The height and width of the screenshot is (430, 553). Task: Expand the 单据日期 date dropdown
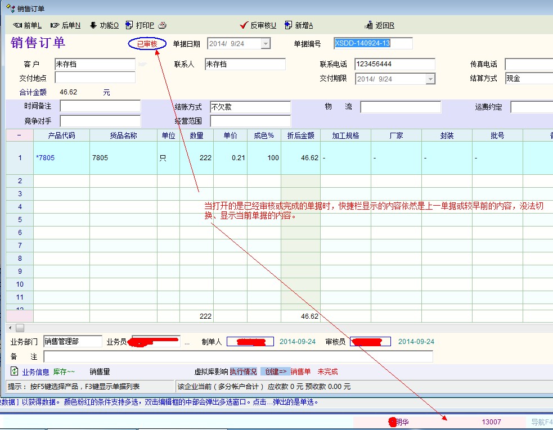pos(266,44)
